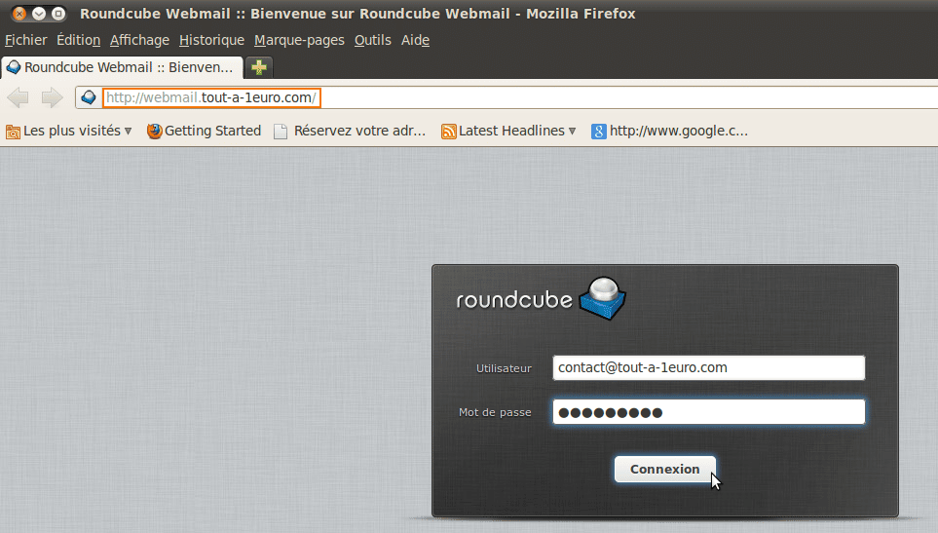Select the Roundcube Webmail tab
938x533 pixels.
coord(122,67)
